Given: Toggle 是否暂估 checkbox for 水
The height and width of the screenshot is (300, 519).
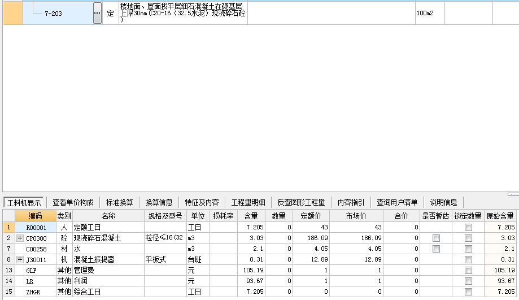Looking at the screenshot, I should click(x=436, y=249).
